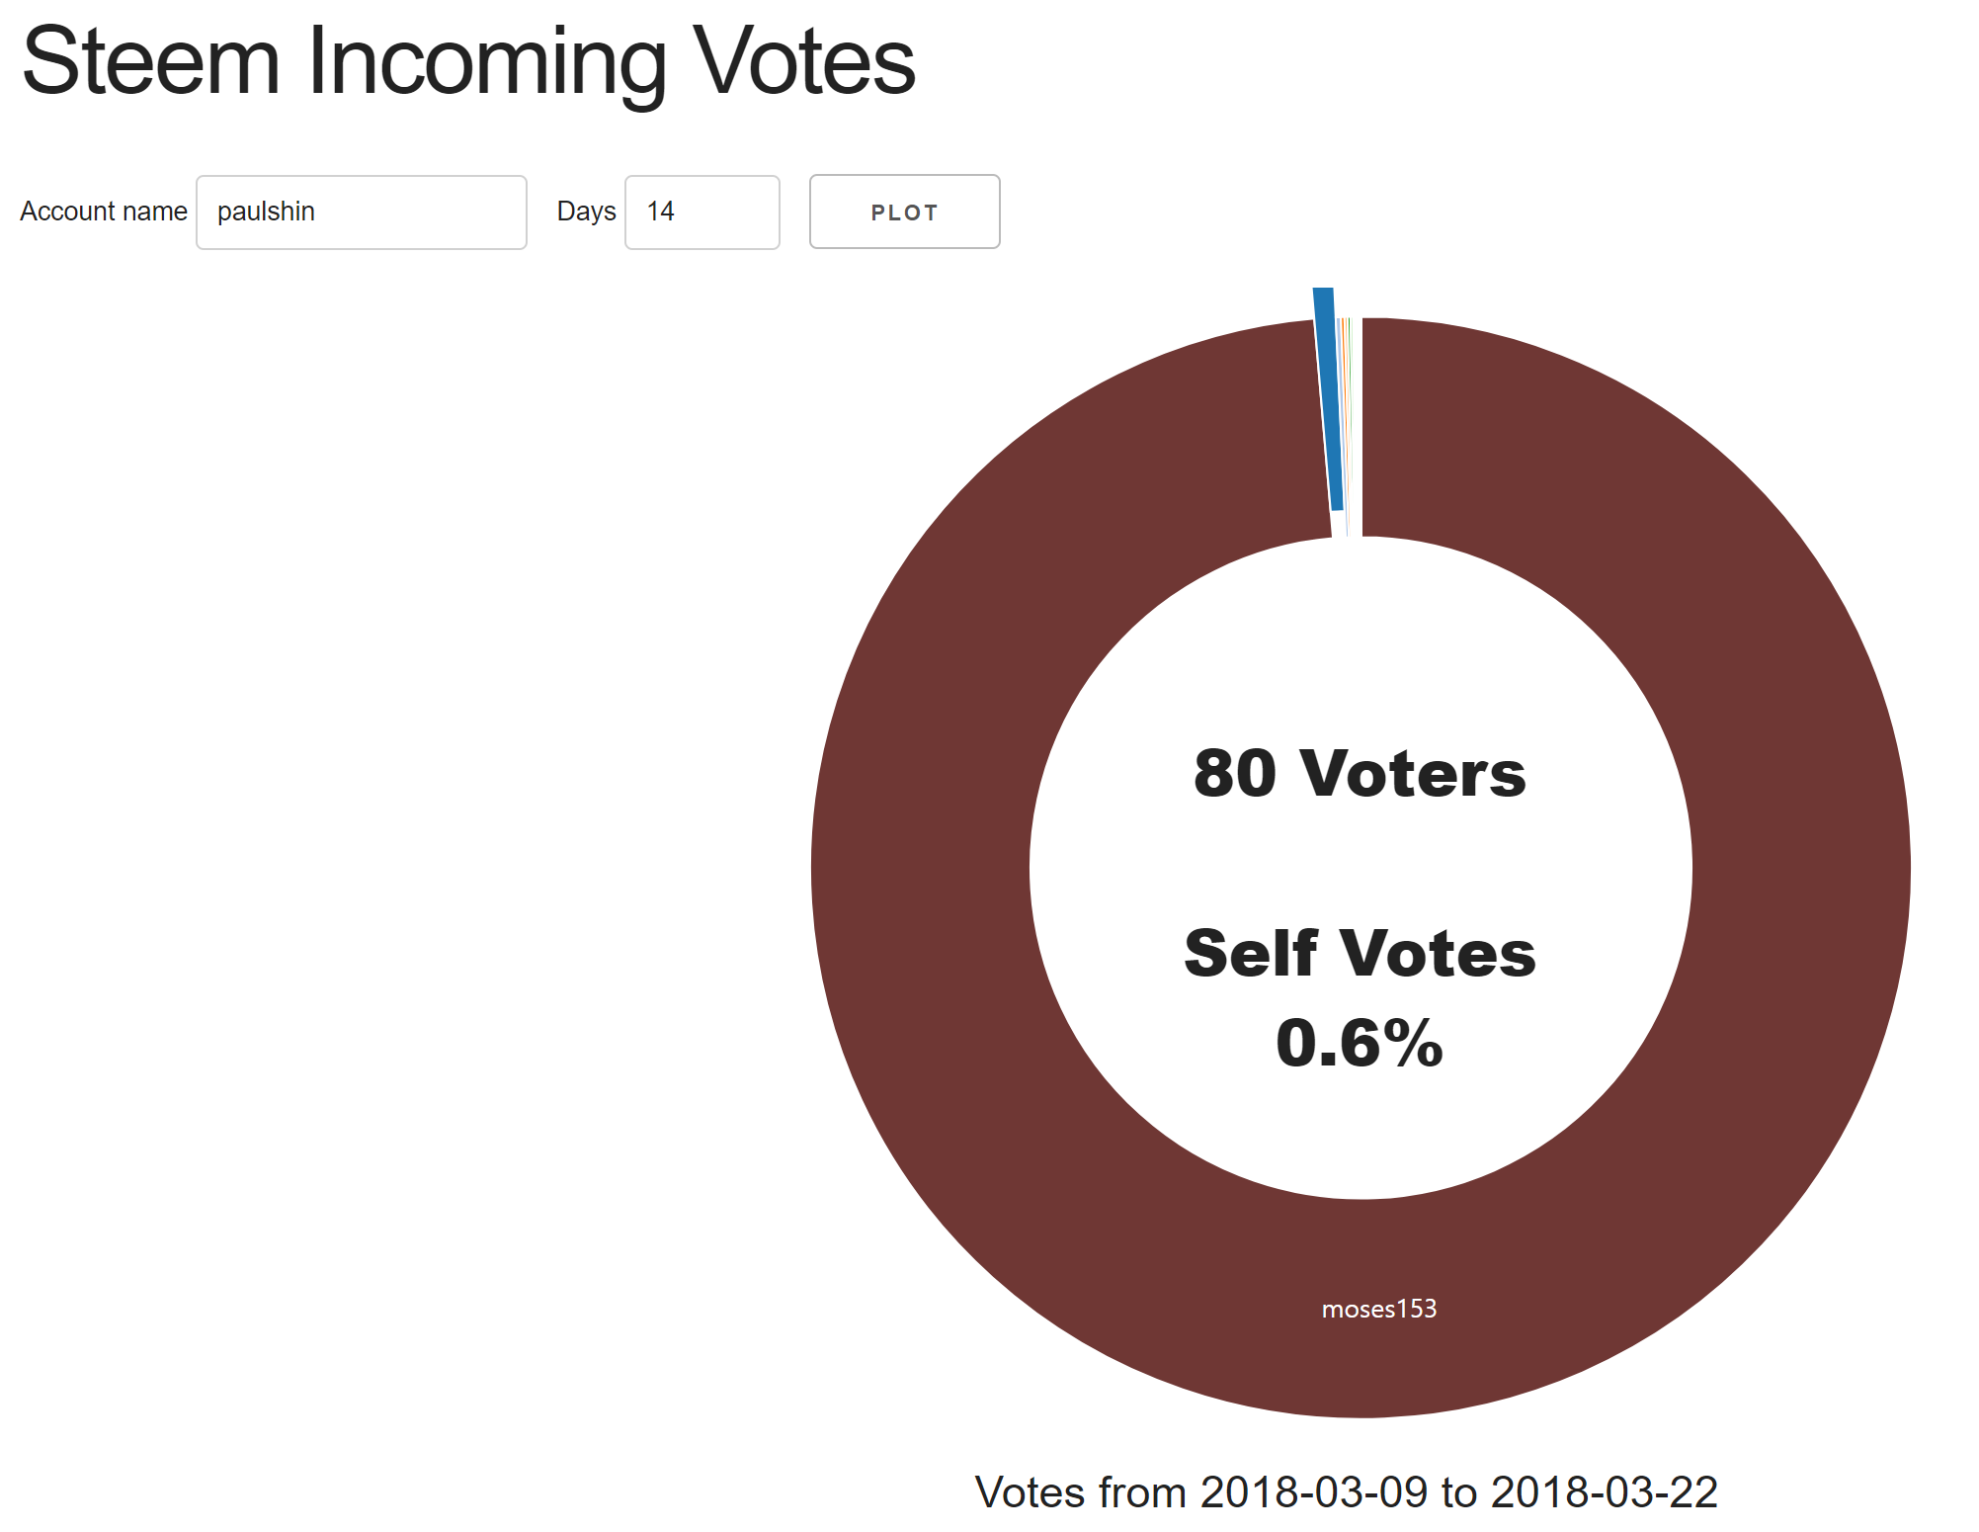Screen dimensions: 1979x1532
Task: Click the vote date range caption
Action: tap(1346, 1491)
